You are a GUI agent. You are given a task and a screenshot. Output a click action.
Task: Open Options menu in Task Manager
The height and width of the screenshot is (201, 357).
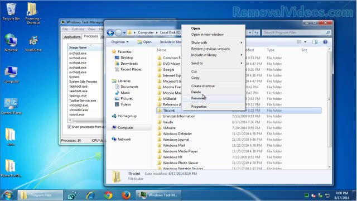pyautogui.click(x=78, y=29)
